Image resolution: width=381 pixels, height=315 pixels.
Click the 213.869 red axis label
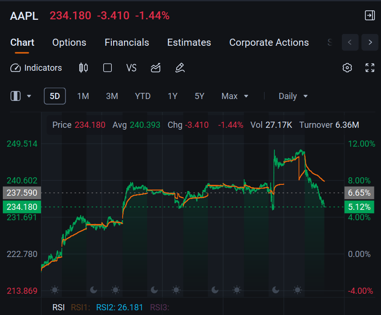click(22, 290)
